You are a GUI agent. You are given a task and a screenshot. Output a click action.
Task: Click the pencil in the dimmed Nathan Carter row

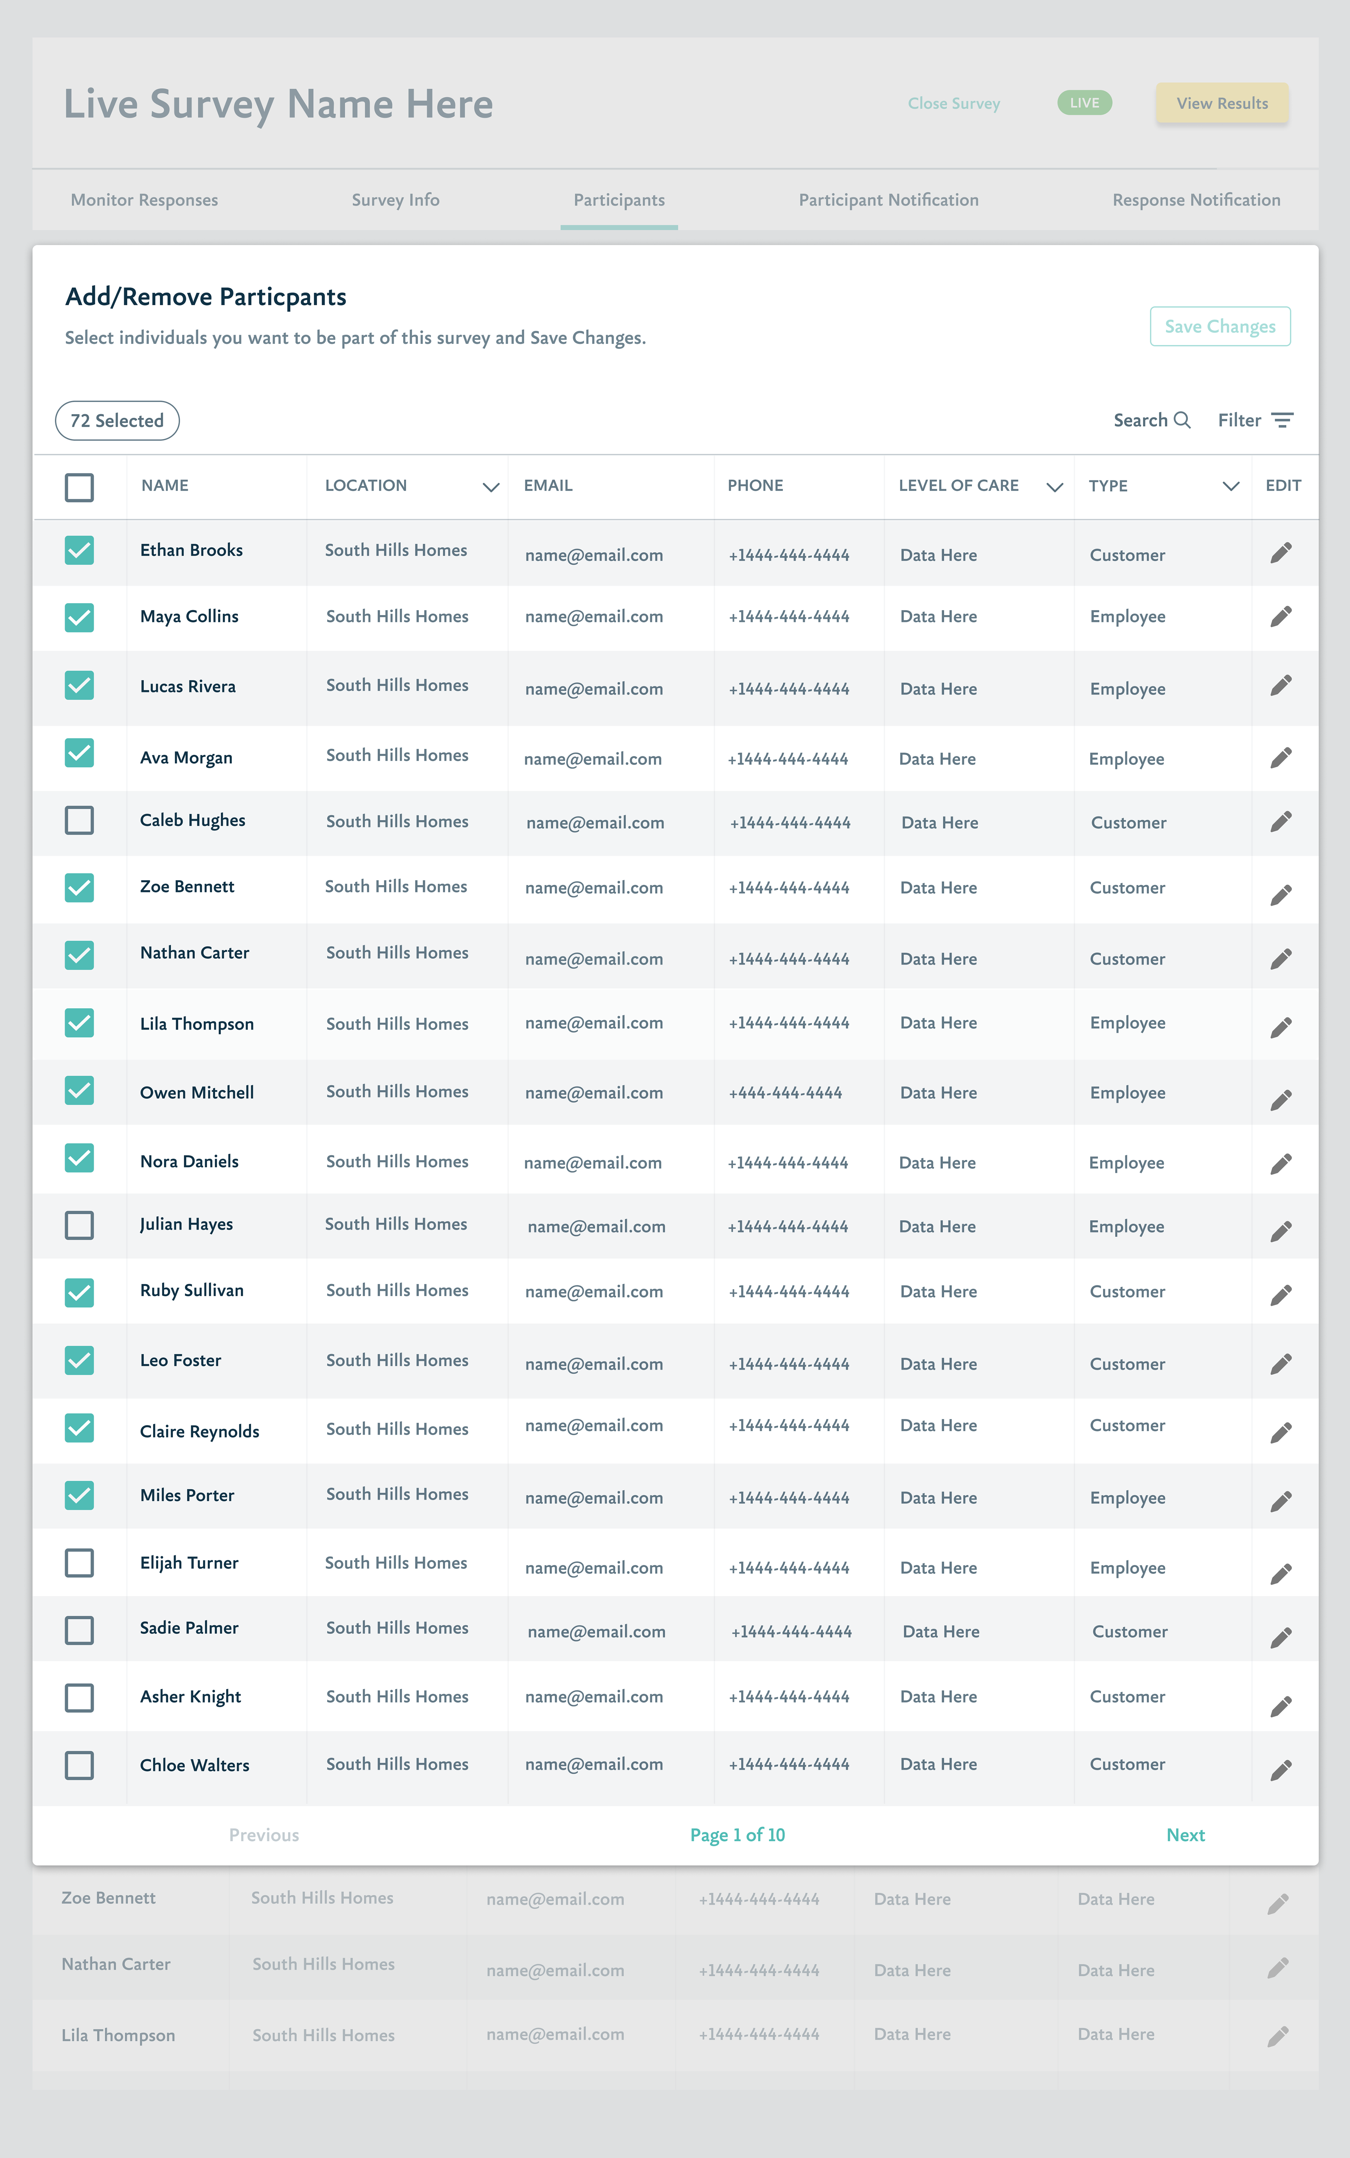[1278, 1968]
